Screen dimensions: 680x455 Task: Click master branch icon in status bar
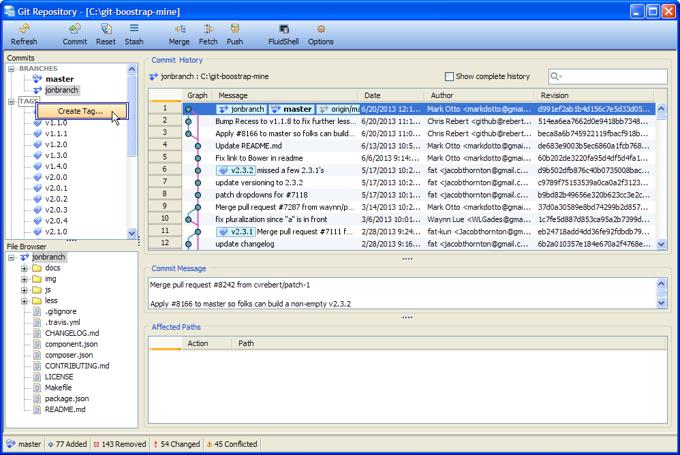click(x=11, y=443)
